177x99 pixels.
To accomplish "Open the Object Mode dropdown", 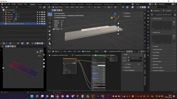I will pos(58,7).
